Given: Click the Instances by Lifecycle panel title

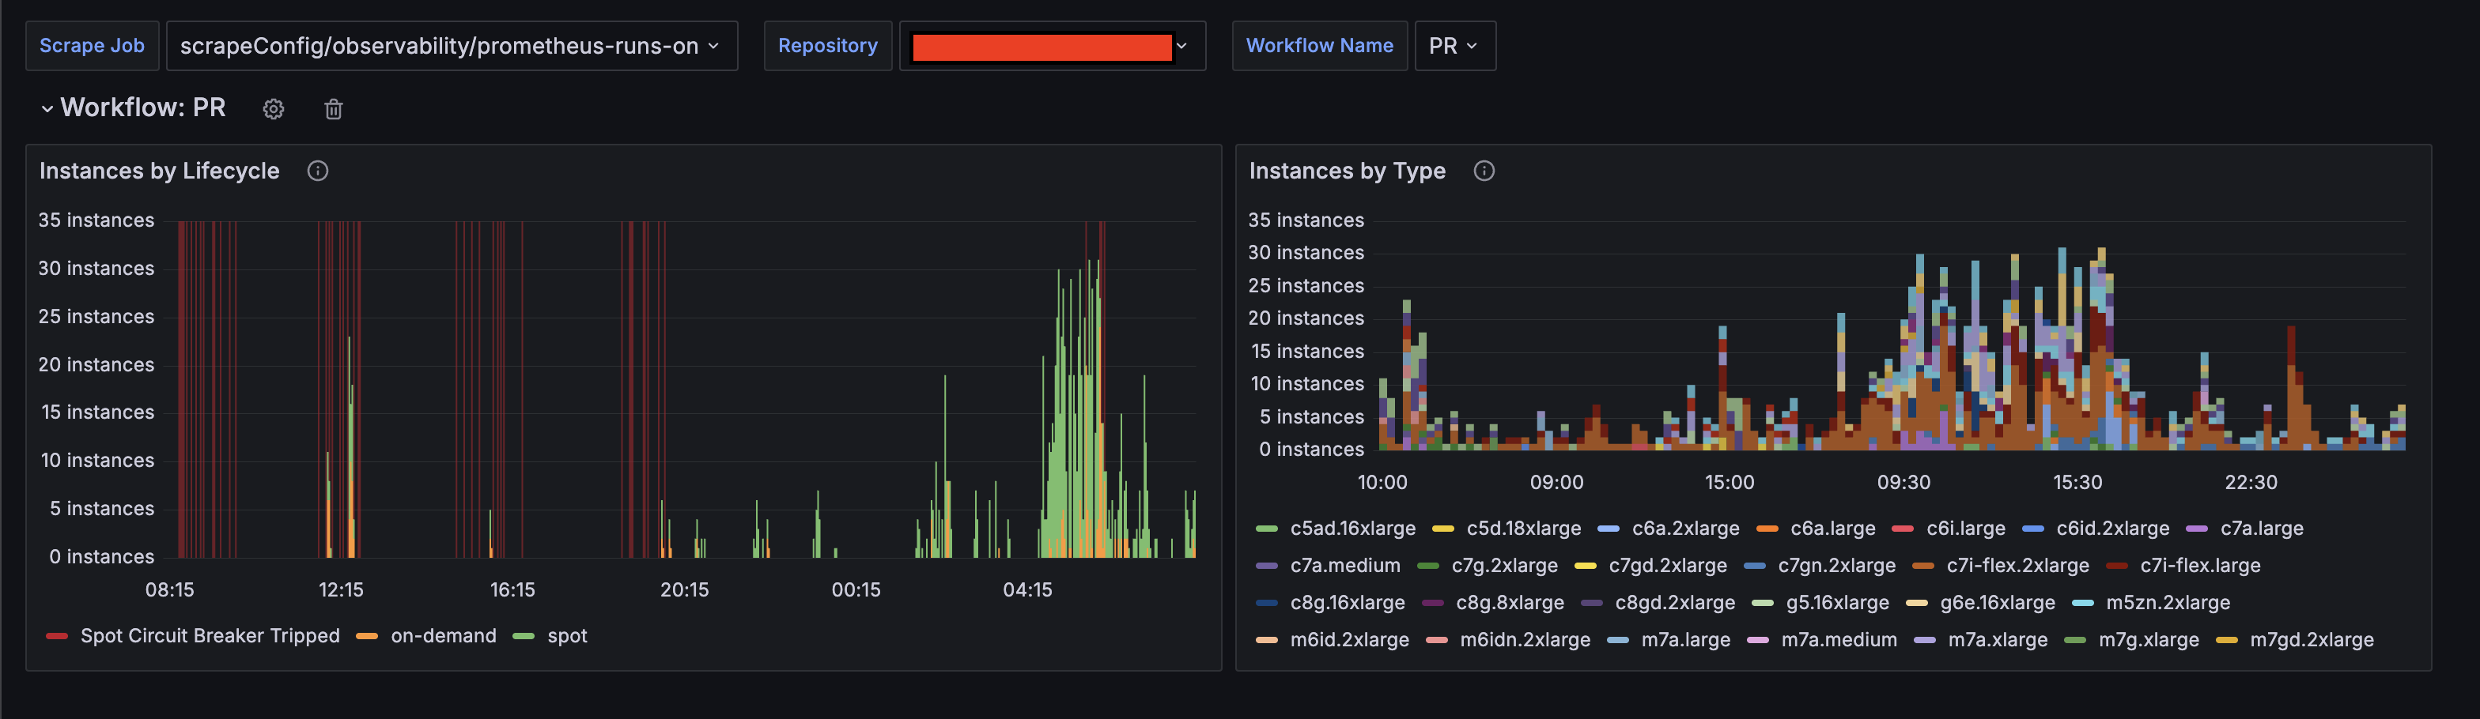Looking at the screenshot, I should [x=160, y=171].
